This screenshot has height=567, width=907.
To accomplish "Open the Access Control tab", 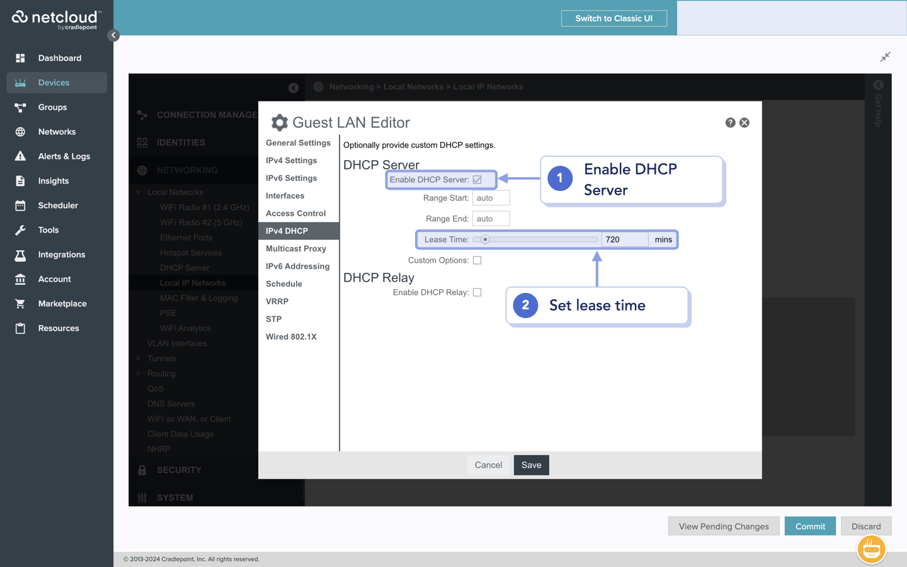I will point(295,213).
